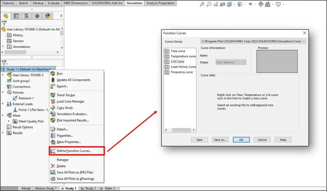Image resolution: width=327 pixels, height=191 pixels.
Task: Click the Hide/Show Items eye icon
Action: click(x=250, y=4)
